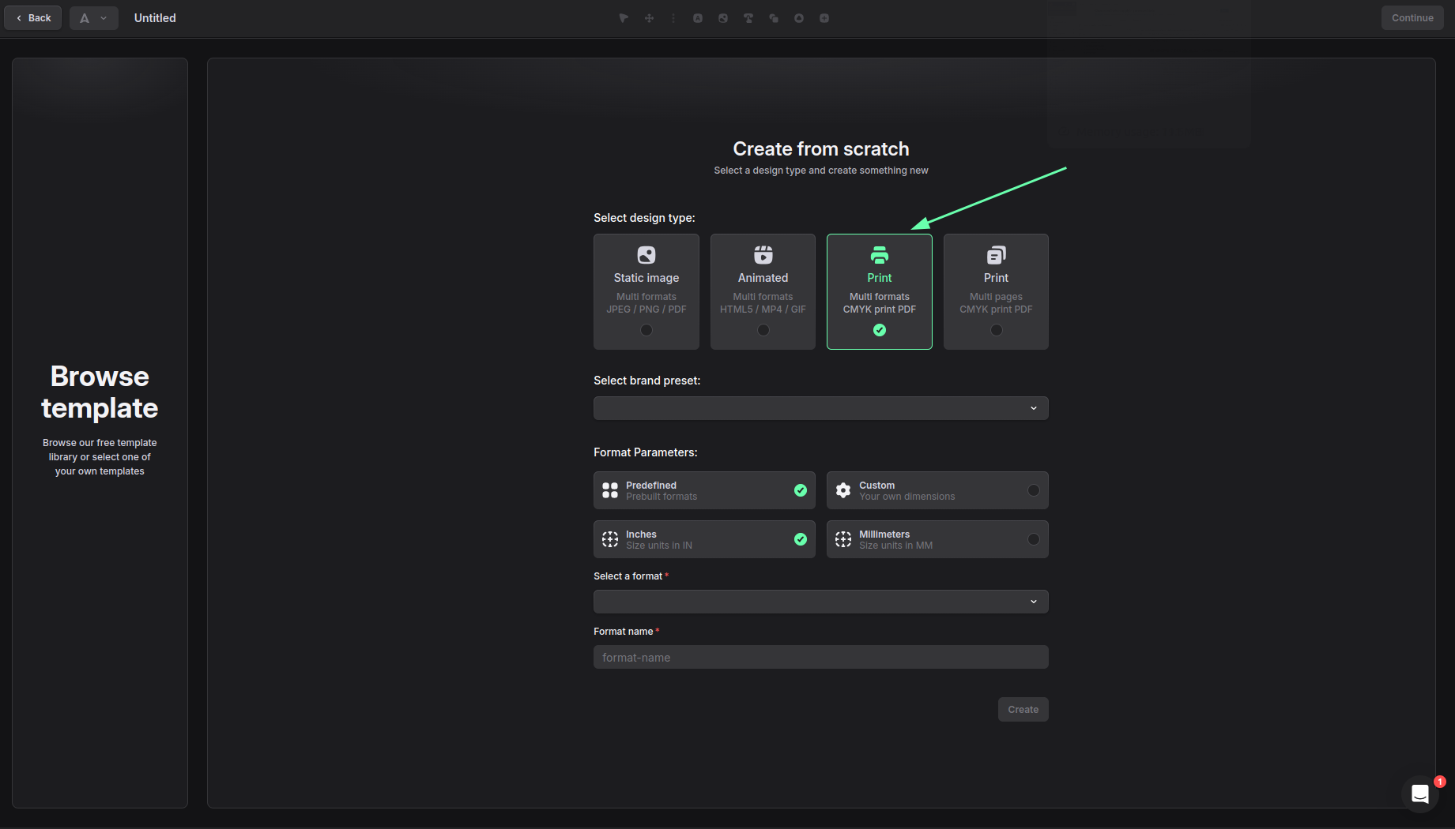
Task: Open the font 'A' dropdown beside Back
Action: (93, 18)
